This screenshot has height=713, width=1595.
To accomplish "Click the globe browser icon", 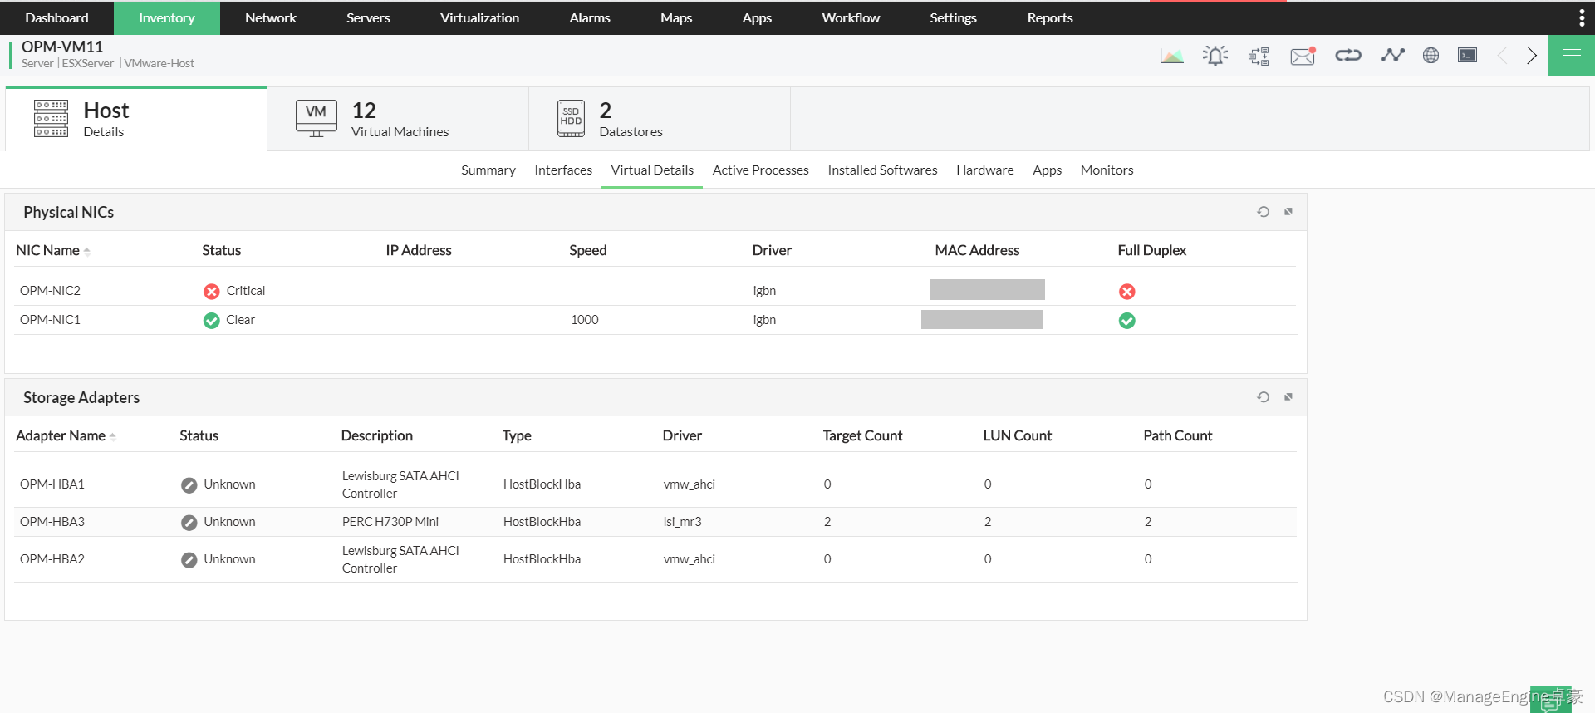I will (1431, 55).
